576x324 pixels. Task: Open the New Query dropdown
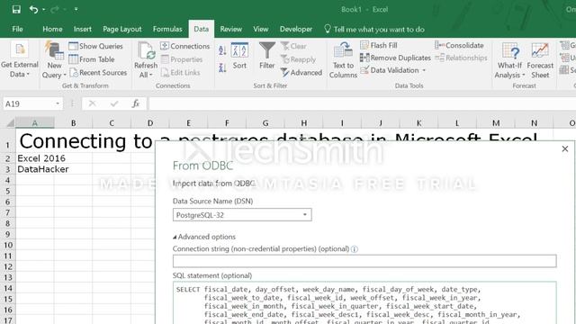pyautogui.click(x=54, y=60)
